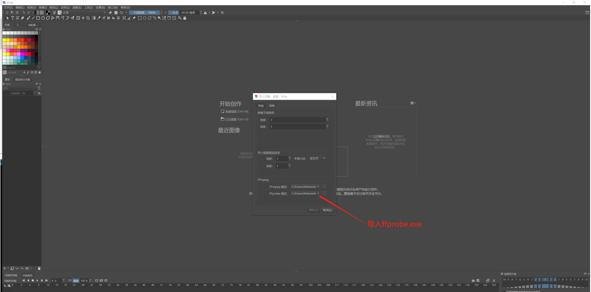Screen dimensions: 591x292
Task: Select the Text tool in the toolbox
Action: 12,18
